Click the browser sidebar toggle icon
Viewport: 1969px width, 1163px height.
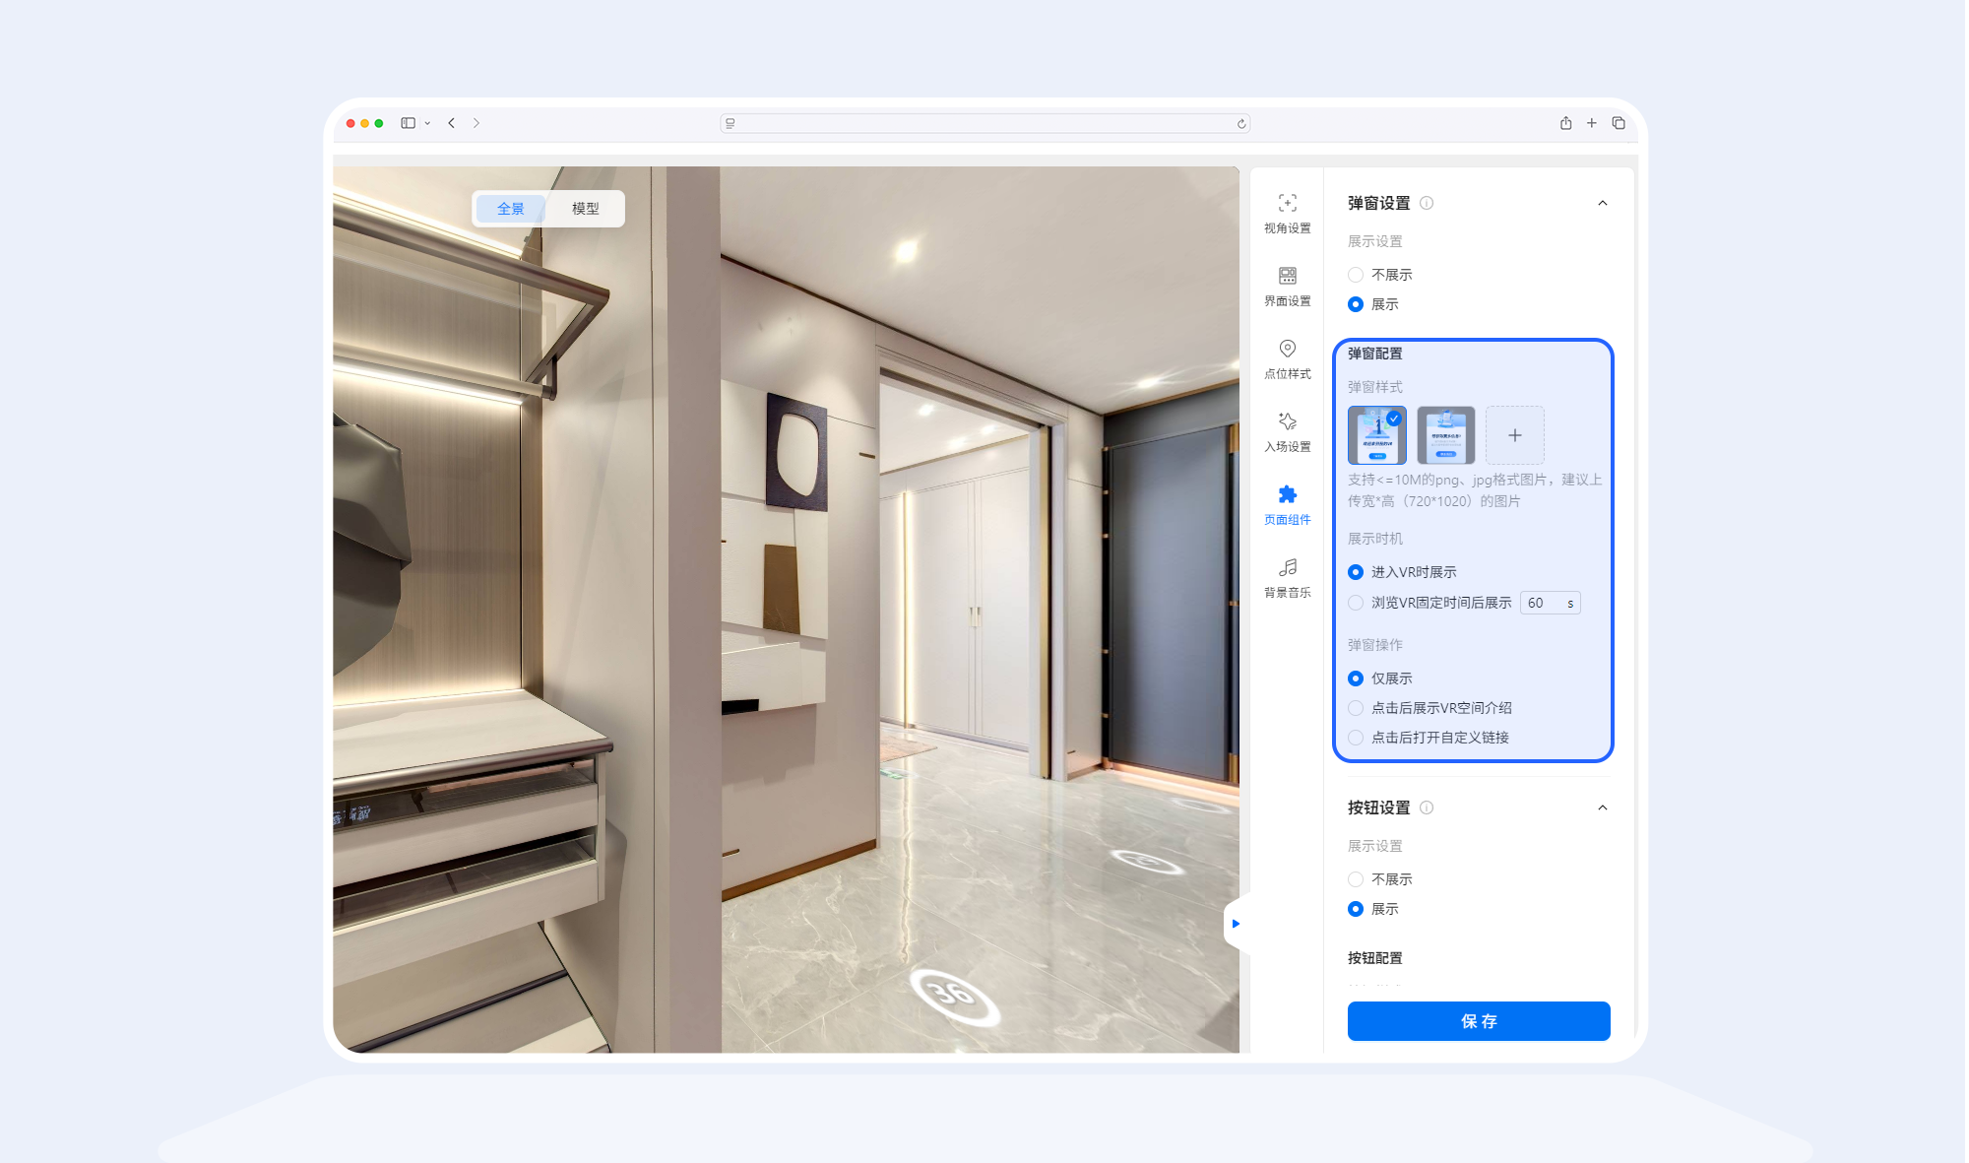(x=408, y=123)
